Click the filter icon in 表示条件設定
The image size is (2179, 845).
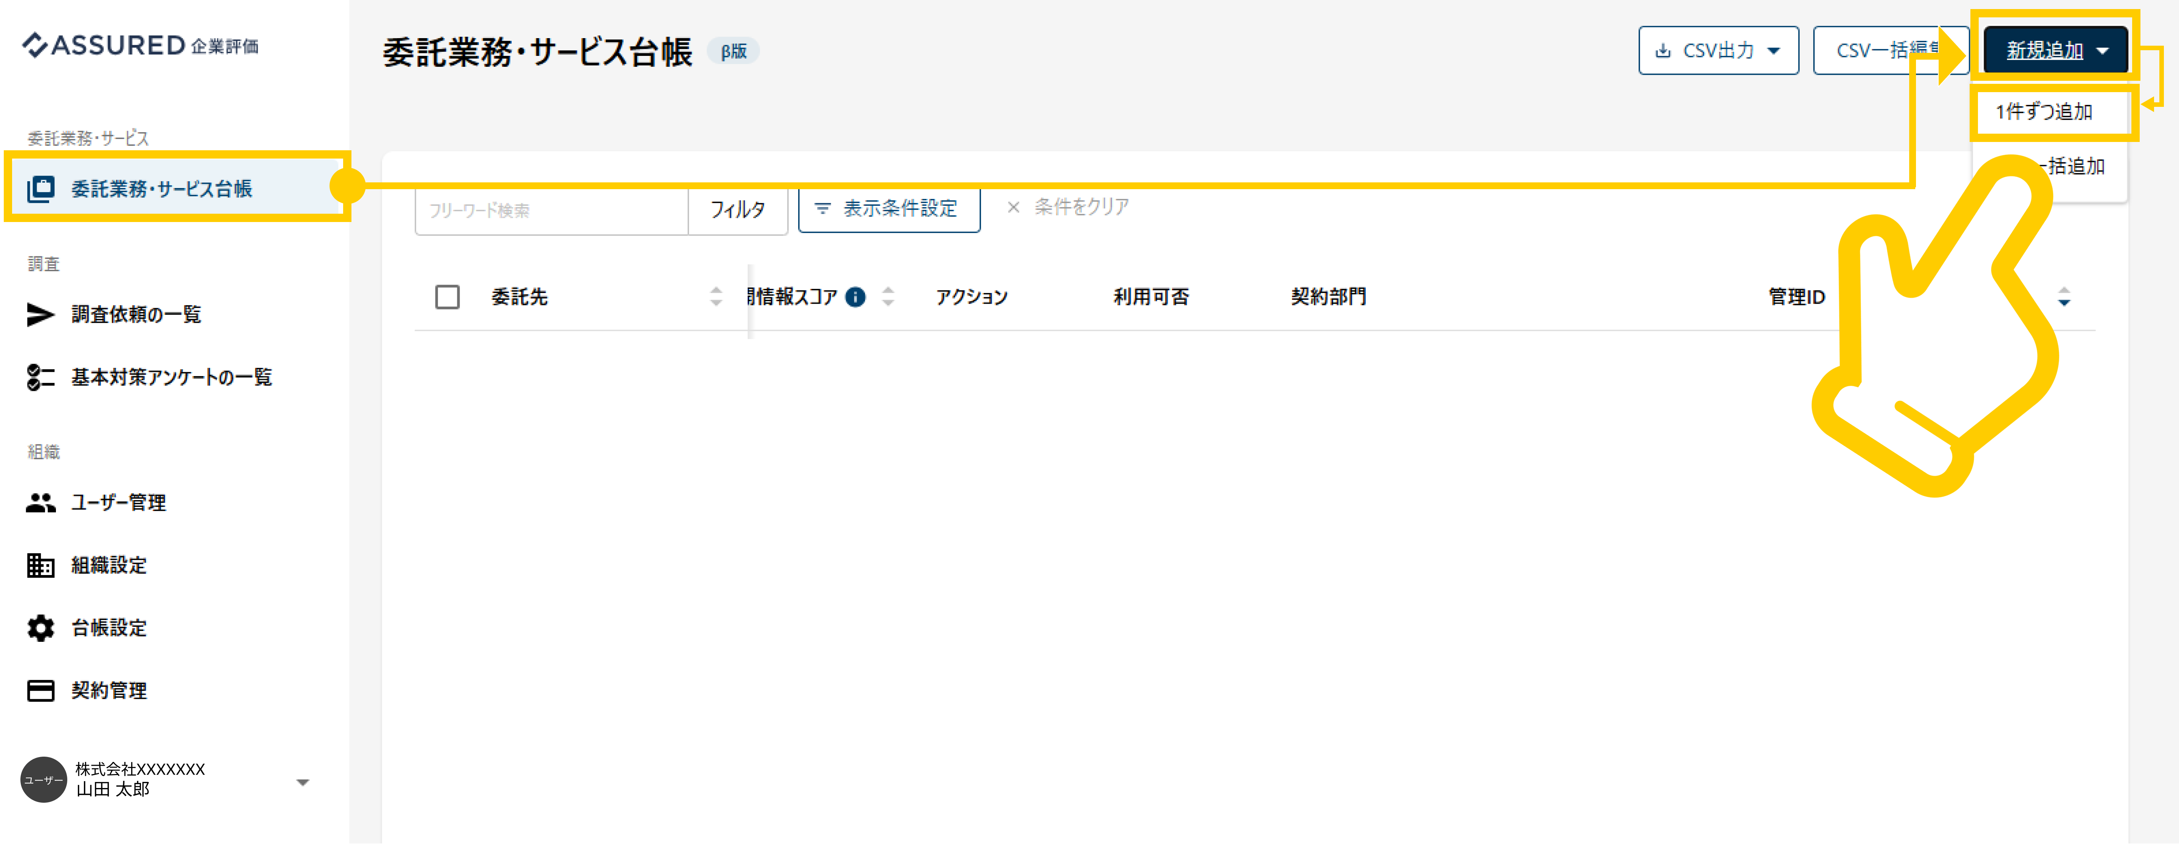[822, 208]
